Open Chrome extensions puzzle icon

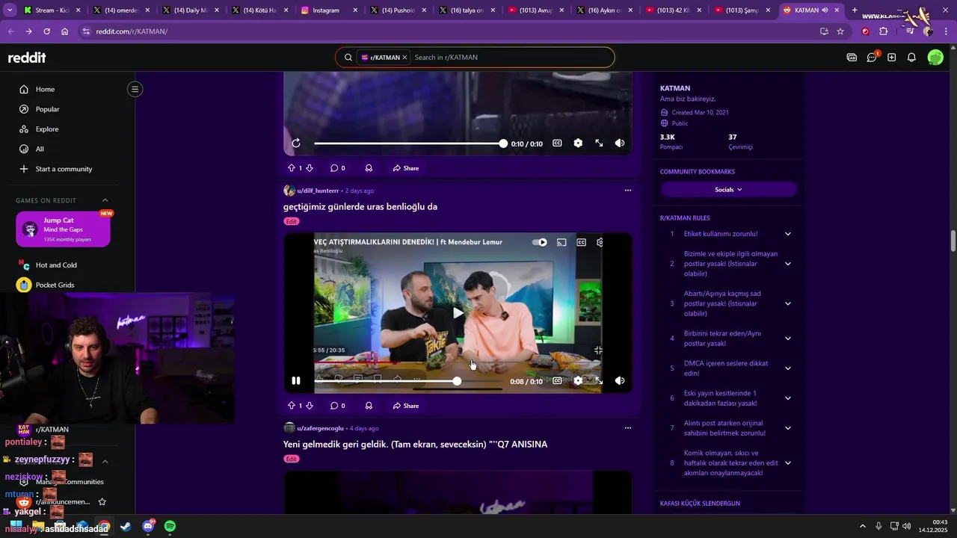pos(884,31)
